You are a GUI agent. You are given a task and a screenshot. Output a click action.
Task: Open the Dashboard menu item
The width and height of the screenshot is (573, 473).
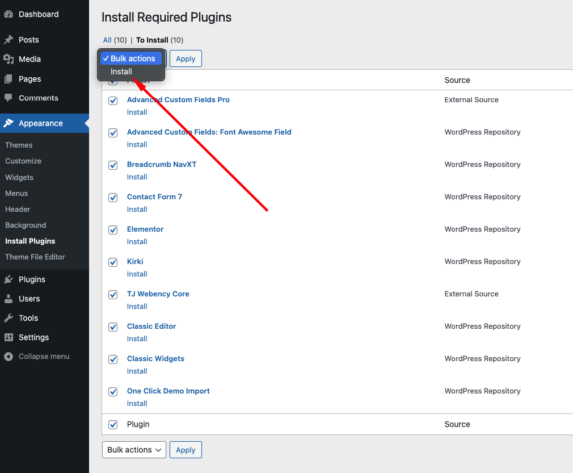(x=39, y=14)
